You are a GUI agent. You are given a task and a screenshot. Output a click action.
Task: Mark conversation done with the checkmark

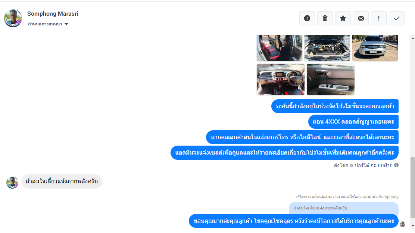(x=396, y=18)
